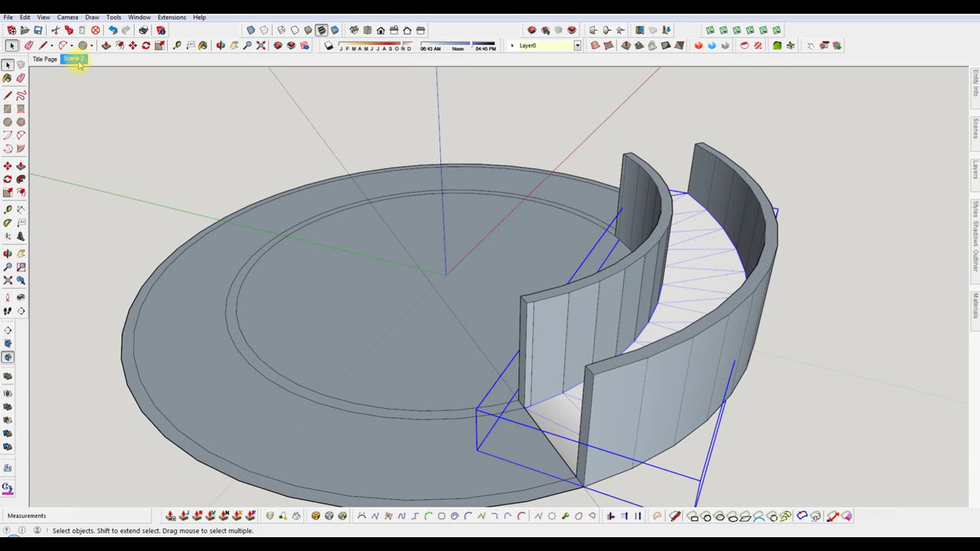
Task: Expand the Materials tray panel
Action: pos(975,305)
